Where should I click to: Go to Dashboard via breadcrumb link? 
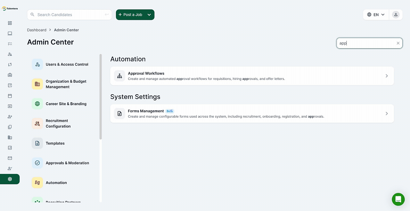[x=37, y=30]
